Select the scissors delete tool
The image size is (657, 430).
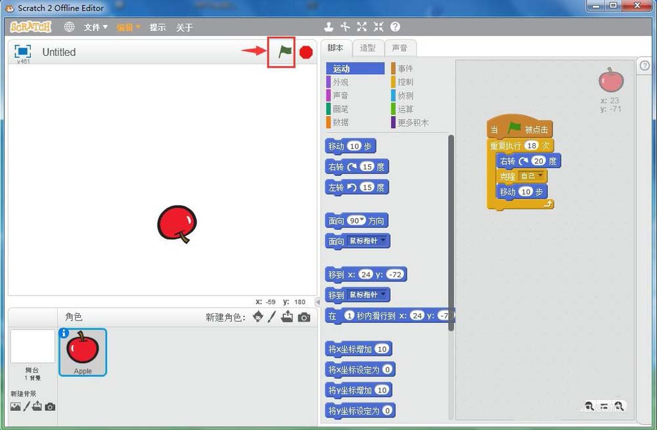345,27
